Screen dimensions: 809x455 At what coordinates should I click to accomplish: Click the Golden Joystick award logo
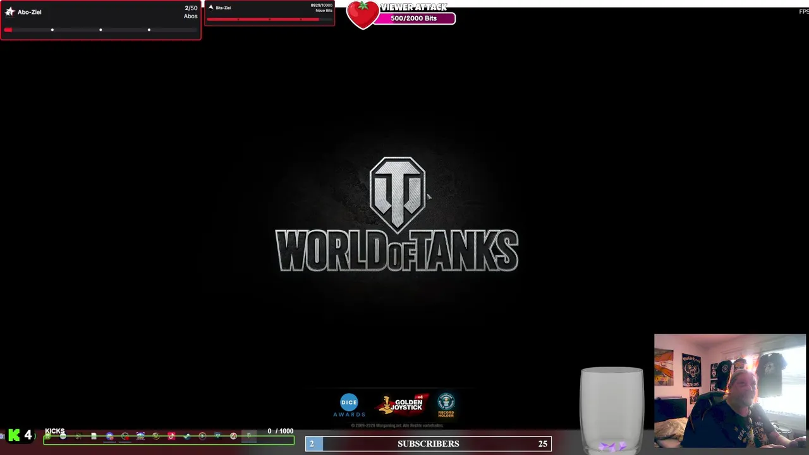pyautogui.click(x=403, y=404)
